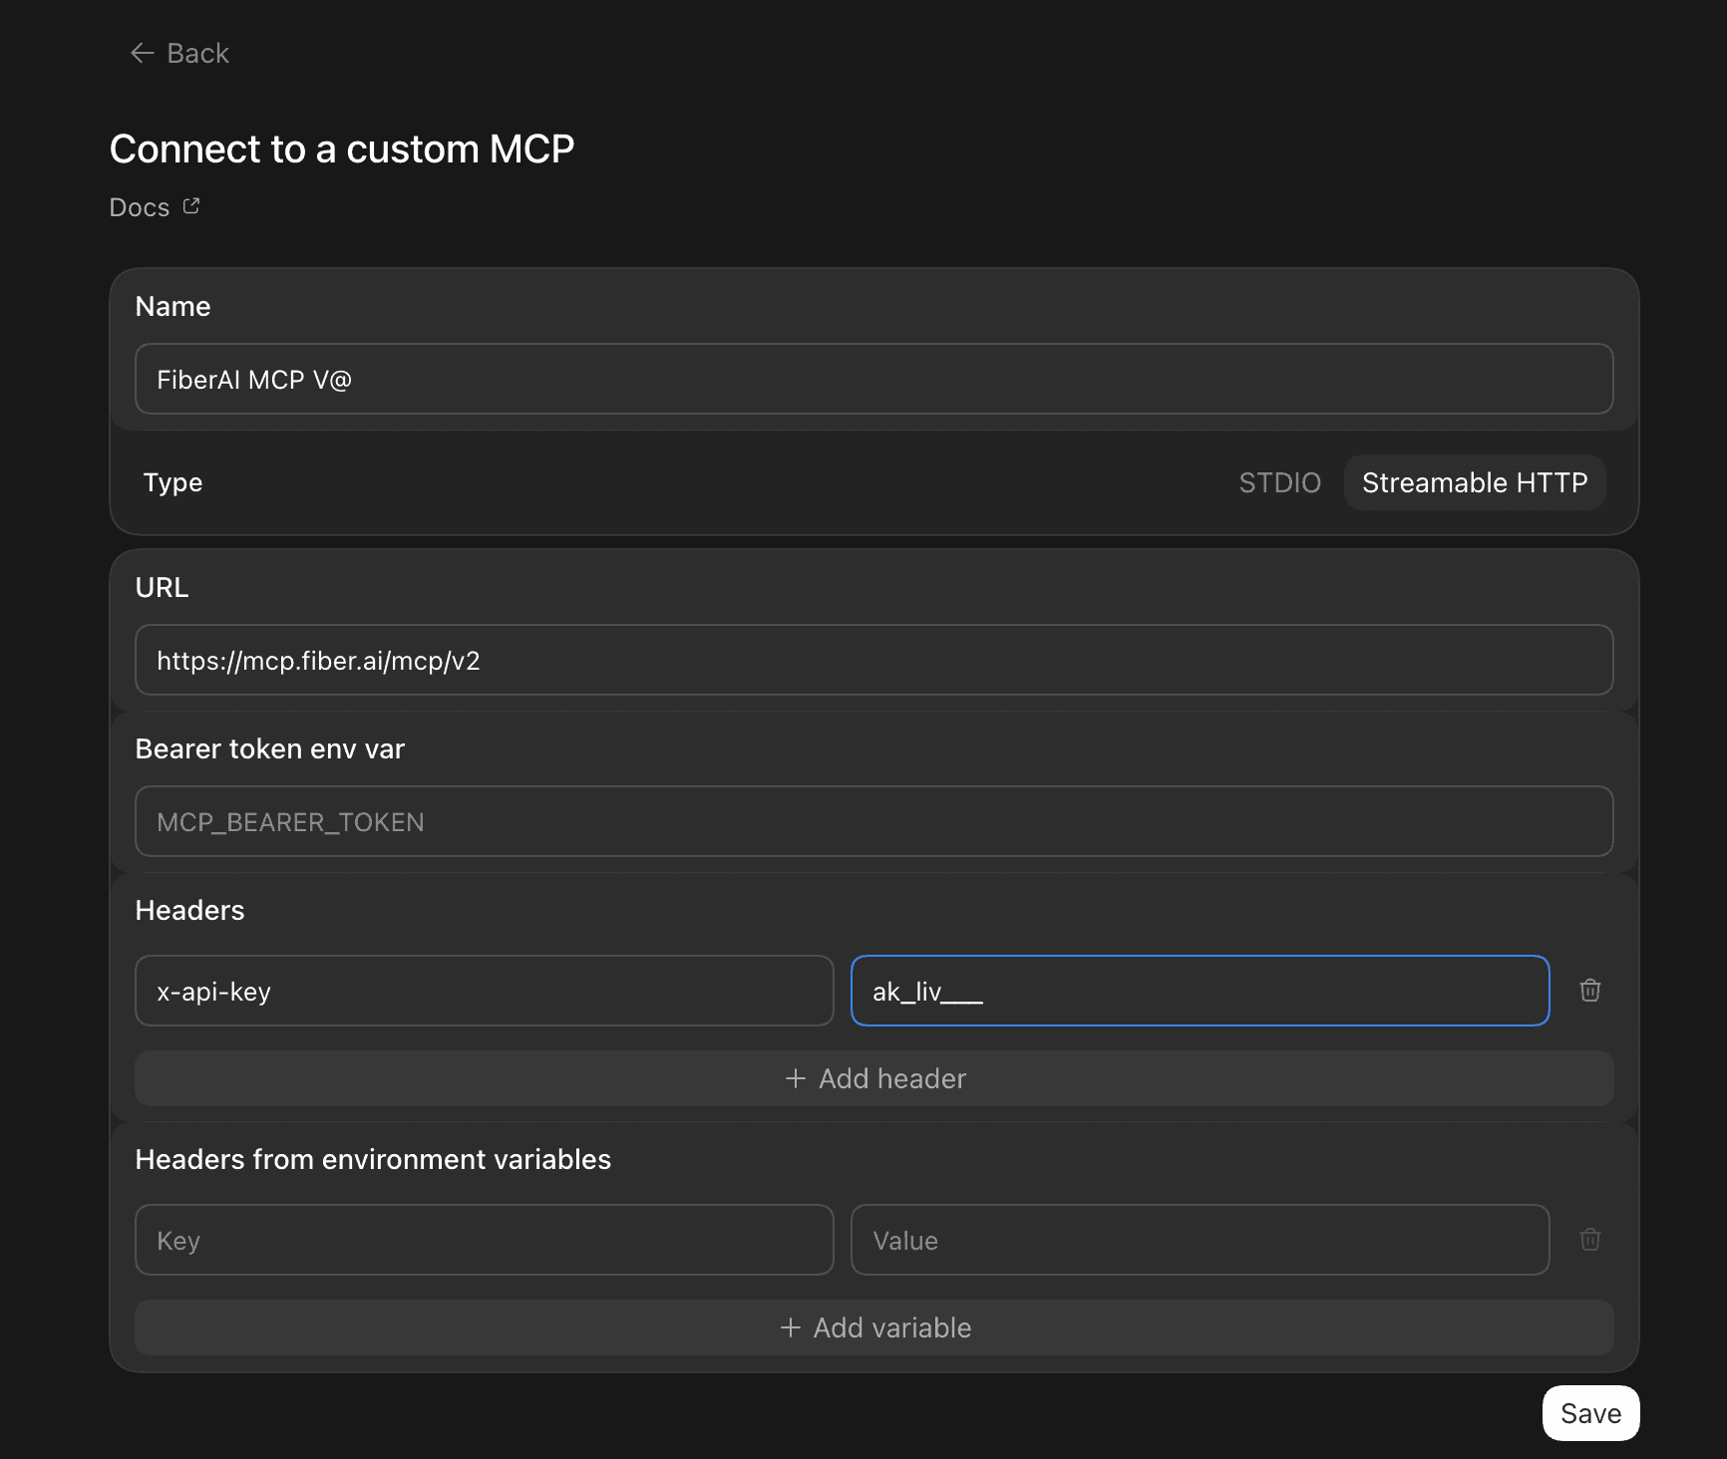This screenshot has height=1459, width=1727.
Task: Click the environment variable Value field
Action: [1201, 1240]
